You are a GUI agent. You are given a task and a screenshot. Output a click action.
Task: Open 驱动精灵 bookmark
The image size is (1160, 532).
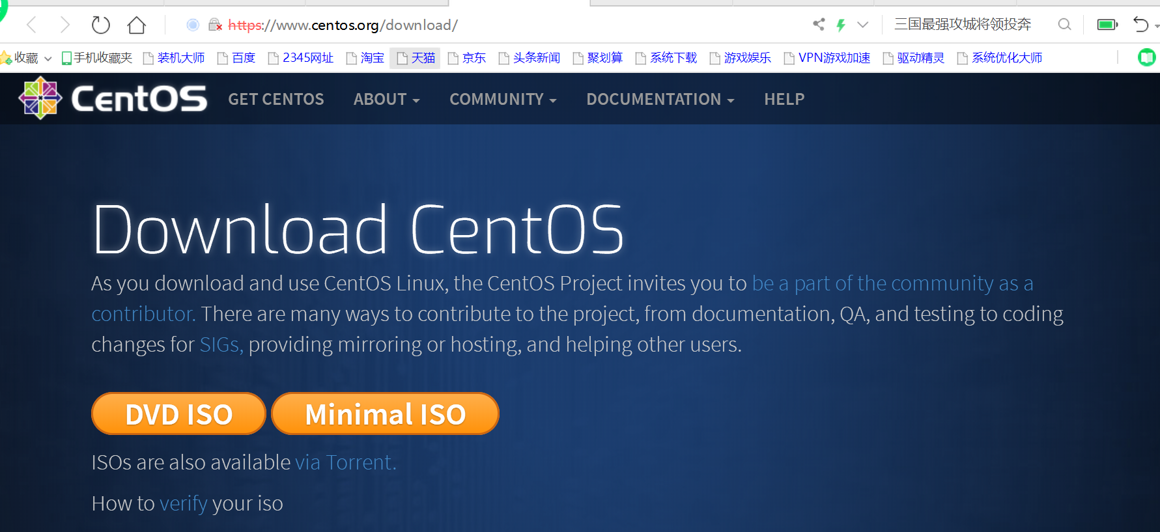(x=914, y=58)
